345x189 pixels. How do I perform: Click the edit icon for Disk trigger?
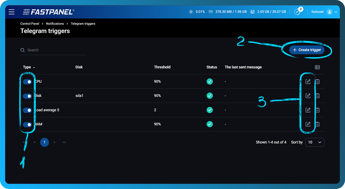click(x=308, y=96)
